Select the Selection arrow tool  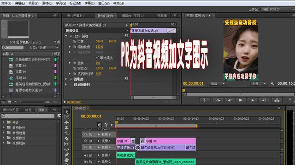click(66, 112)
